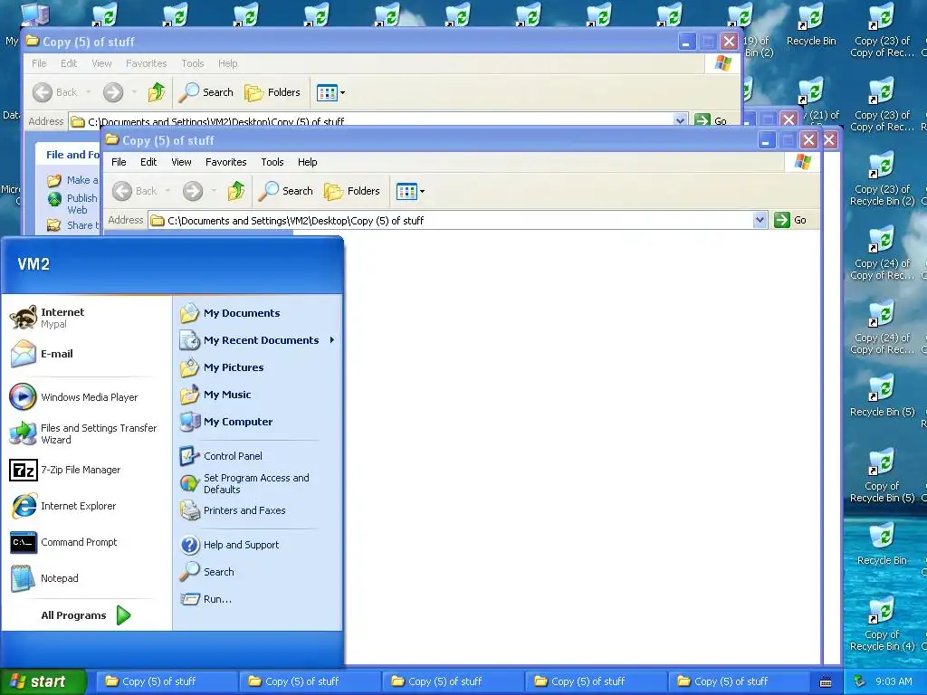927x695 pixels.
Task: Open Favorites menu in front Explorer window
Action: tap(225, 162)
